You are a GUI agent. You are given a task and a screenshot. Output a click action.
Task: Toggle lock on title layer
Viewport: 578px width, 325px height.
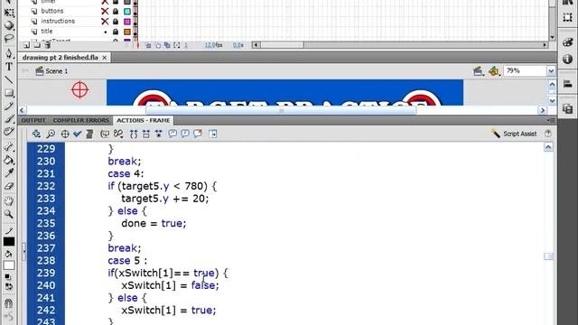coord(116,32)
